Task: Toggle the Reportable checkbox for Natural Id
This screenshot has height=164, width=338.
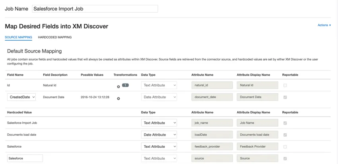Action: tap(285, 85)
